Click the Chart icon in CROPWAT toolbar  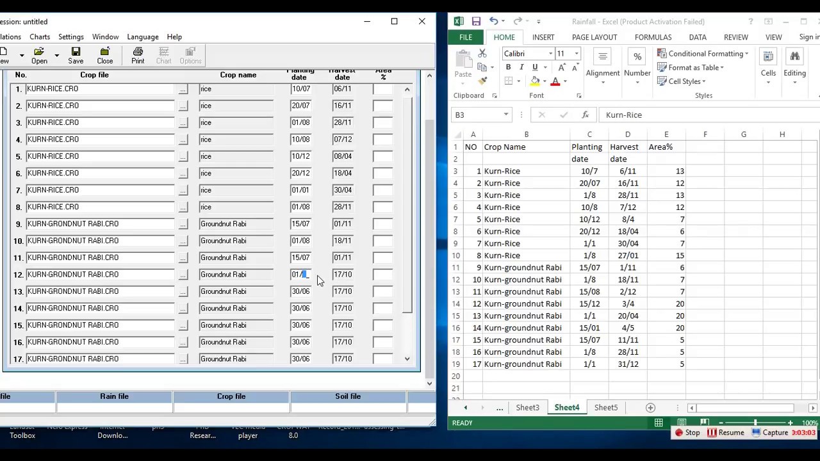point(163,52)
